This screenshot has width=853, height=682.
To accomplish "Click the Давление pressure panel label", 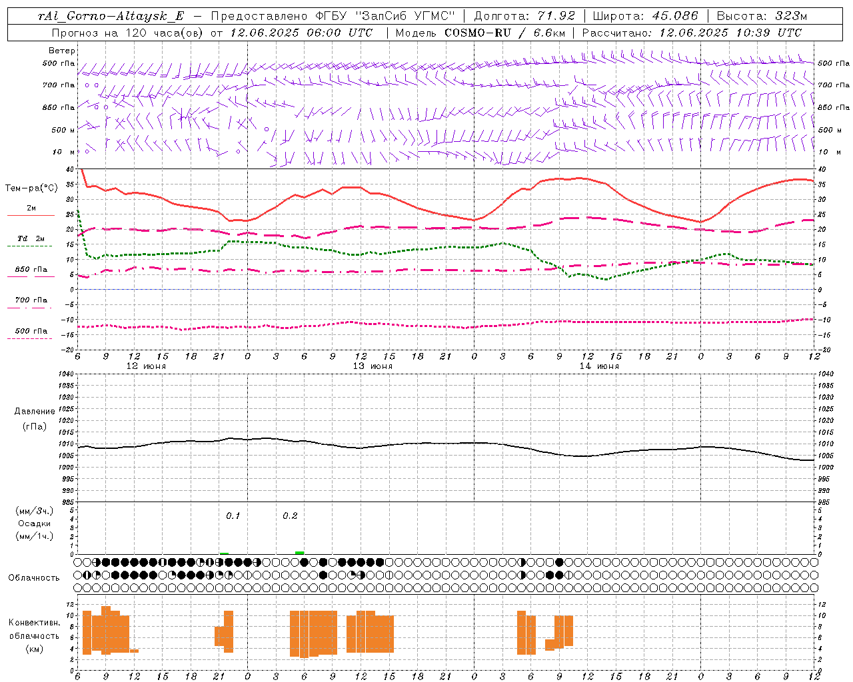I will pos(35,412).
